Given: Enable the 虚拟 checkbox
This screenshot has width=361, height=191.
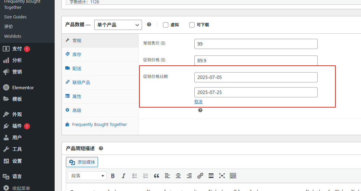Looking at the screenshot, I should (166, 25).
